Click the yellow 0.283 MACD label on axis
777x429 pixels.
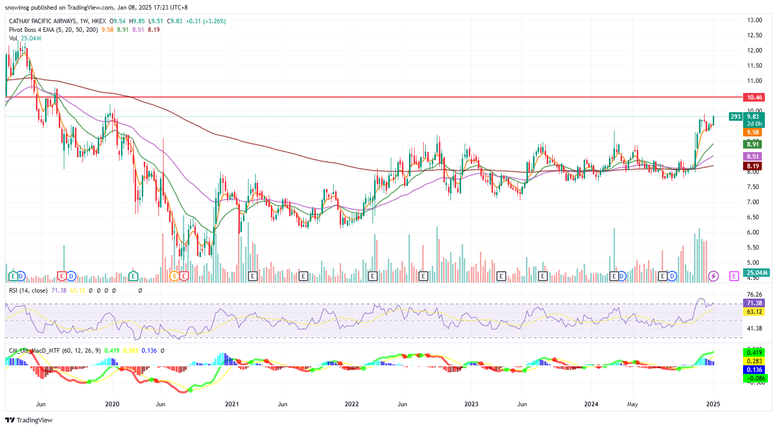tap(754, 361)
